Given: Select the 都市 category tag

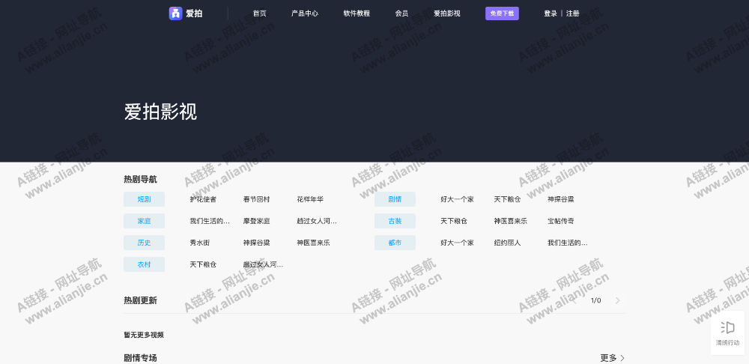Looking at the screenshot, I should 395,243.
